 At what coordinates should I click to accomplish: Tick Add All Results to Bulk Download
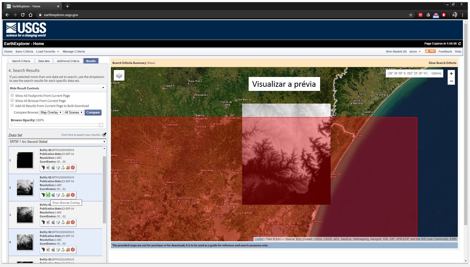click(12, 105)
